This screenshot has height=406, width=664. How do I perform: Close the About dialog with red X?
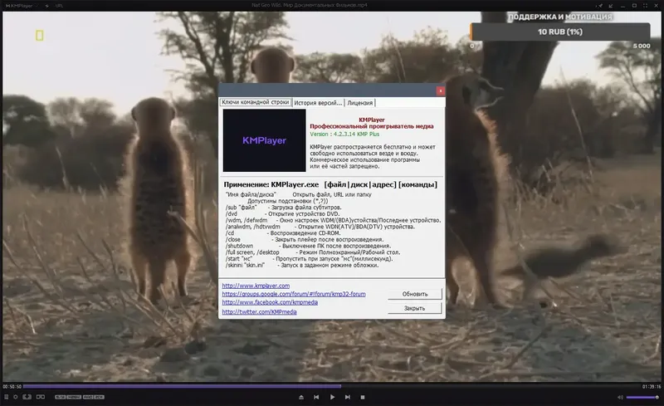pos(441,90)
